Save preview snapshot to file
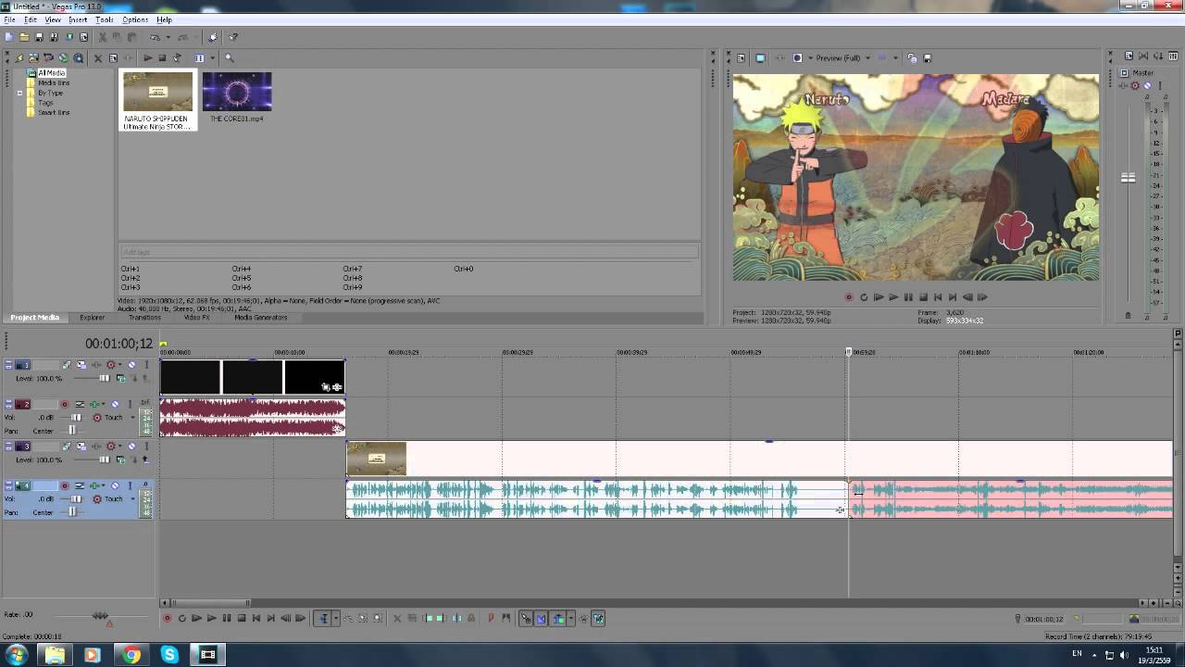 click(x=928, y=57)
